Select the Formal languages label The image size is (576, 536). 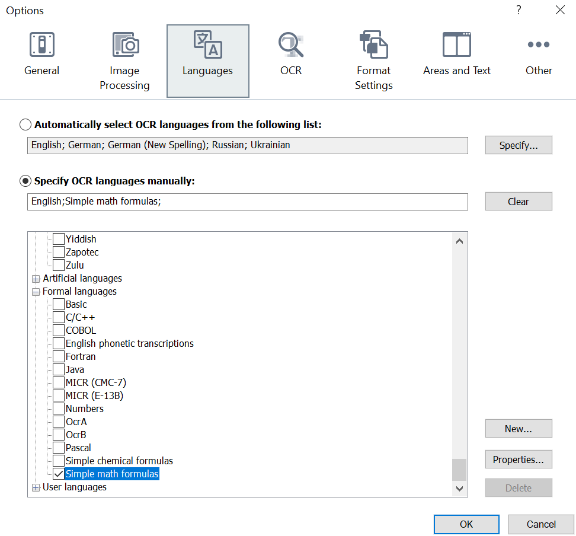80,292
